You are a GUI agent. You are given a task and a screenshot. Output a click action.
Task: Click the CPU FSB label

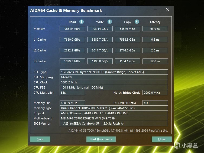(x=39, y=87)
